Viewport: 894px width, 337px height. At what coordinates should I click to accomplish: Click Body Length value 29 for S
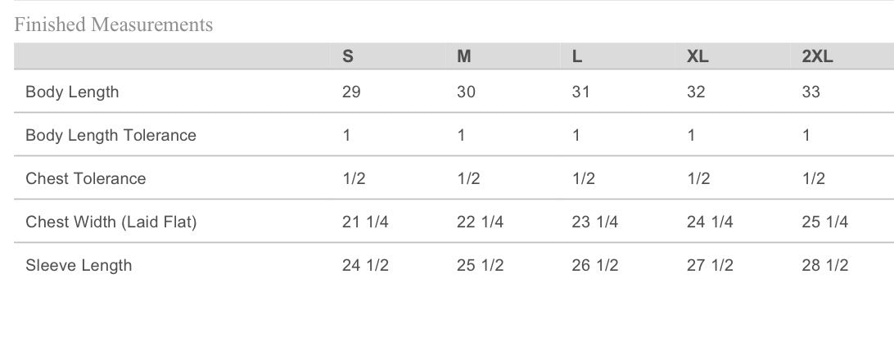coord(351,92)
